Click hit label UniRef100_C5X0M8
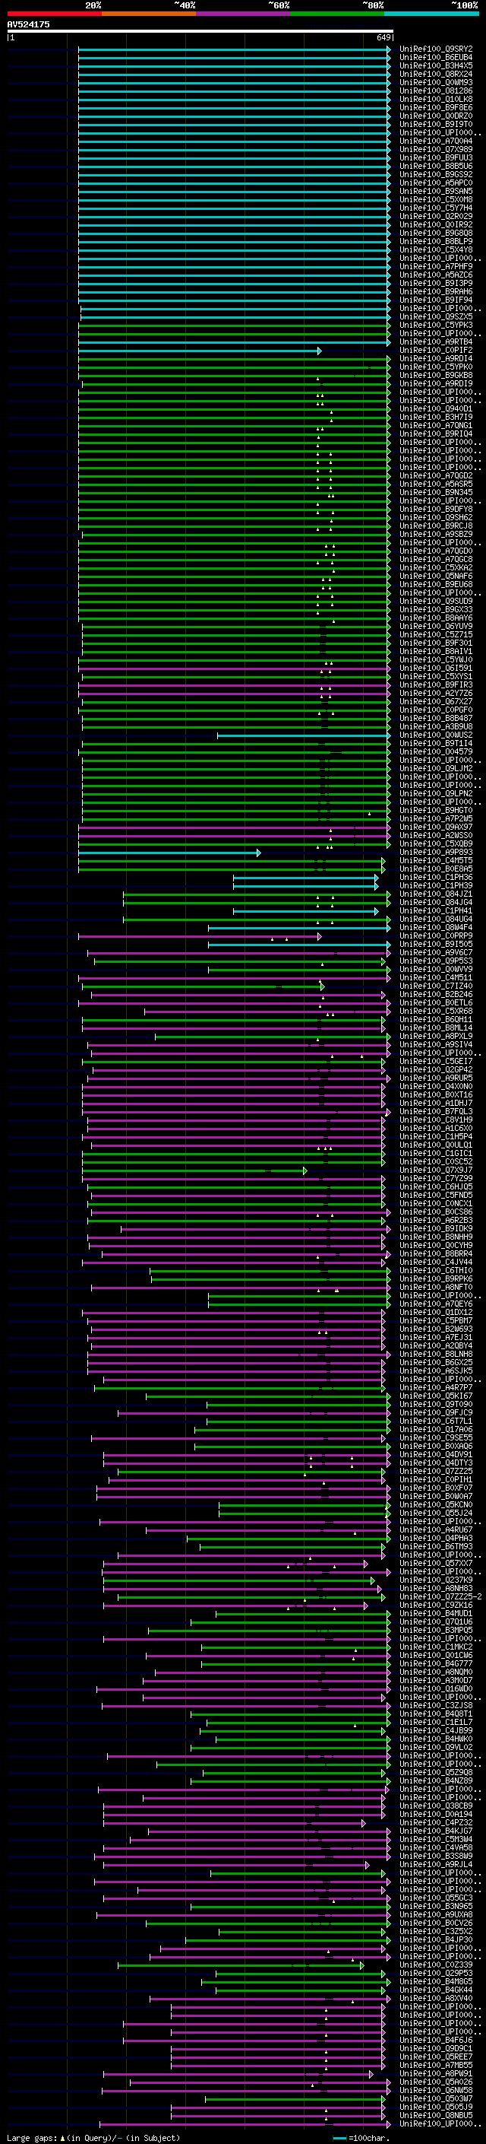486x2144 pixels. tap(435, 200)
